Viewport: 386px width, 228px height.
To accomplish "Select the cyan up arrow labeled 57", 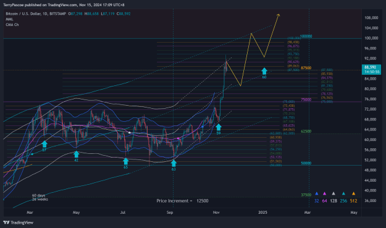I will tap(44, 144).
